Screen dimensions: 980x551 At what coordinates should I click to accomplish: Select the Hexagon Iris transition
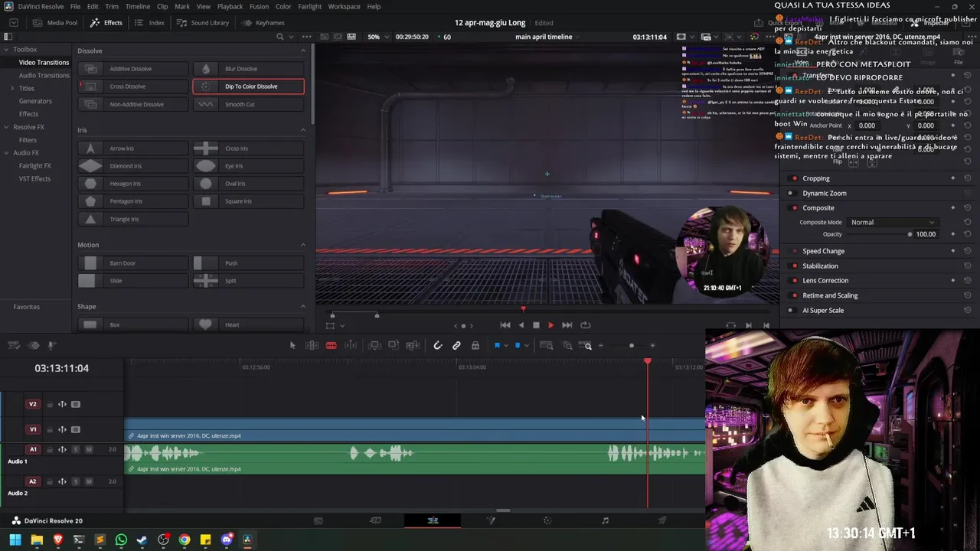(x=134, y=184)
